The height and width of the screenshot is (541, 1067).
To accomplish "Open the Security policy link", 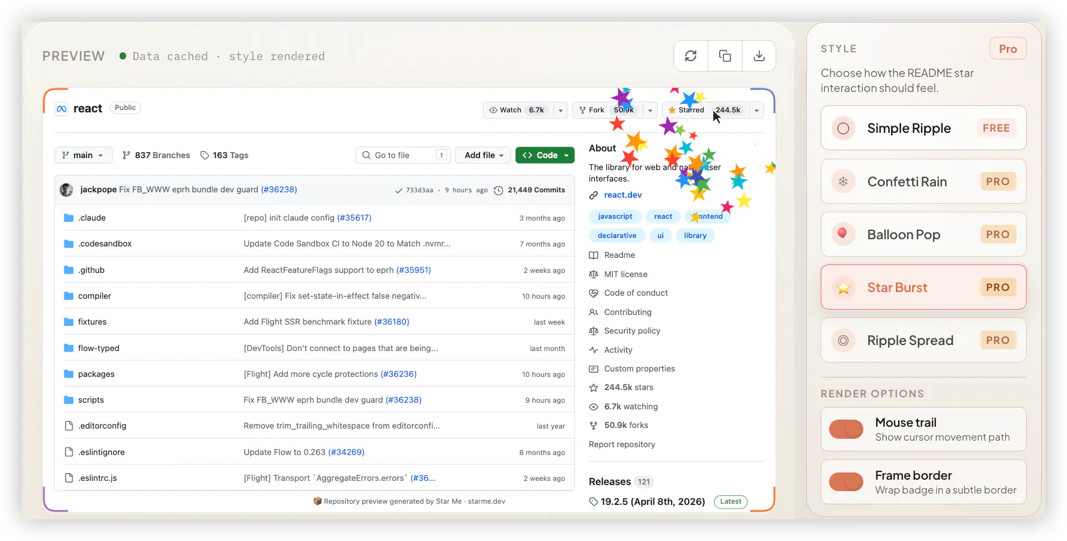I will pyautogui.click(x=632, y=331).
